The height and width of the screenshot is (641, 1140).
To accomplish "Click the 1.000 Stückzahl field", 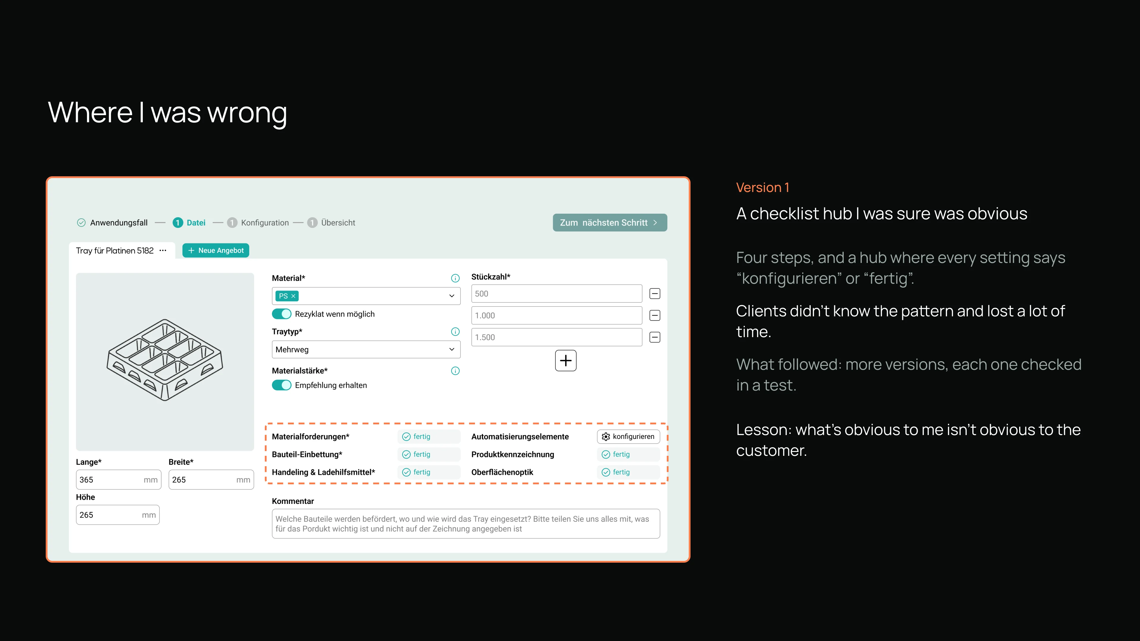I will 557,315.
